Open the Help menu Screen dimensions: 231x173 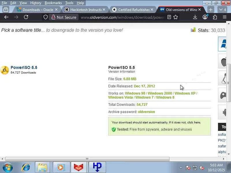(80, 3)
